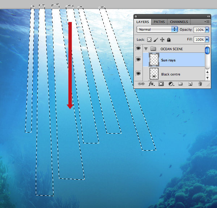This screenshot has height=208, width=217.
Task: Delete layer with trash icon
Action: tap(200, 84)
